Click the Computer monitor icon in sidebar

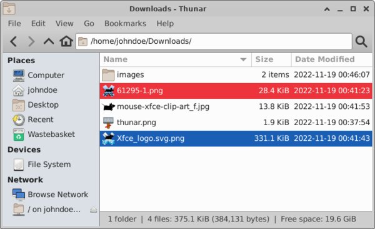point(18,76)
